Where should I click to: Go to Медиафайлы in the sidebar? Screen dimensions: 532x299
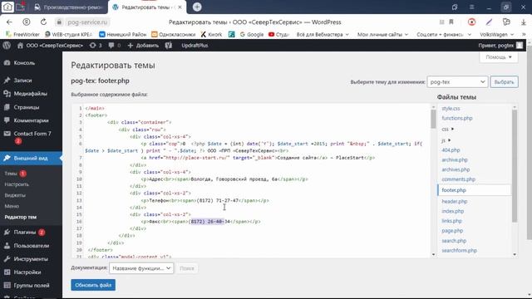[31, 94]
